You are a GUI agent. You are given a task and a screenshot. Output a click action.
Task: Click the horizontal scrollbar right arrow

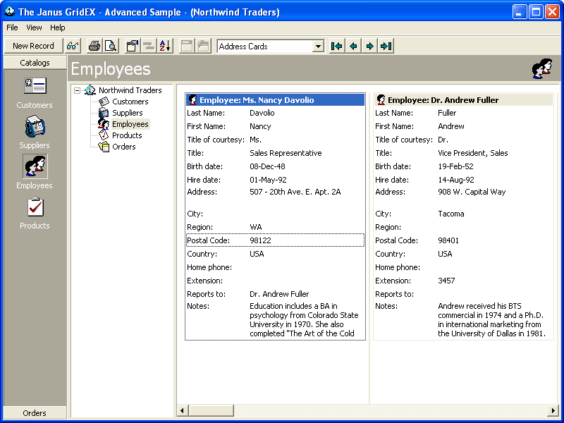[x=553, y=410]
